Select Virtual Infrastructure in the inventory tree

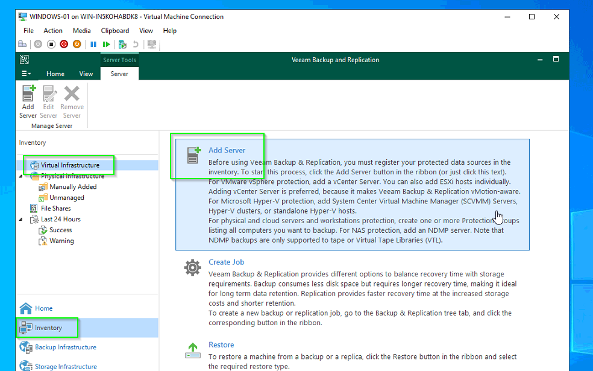pos(71,165)
